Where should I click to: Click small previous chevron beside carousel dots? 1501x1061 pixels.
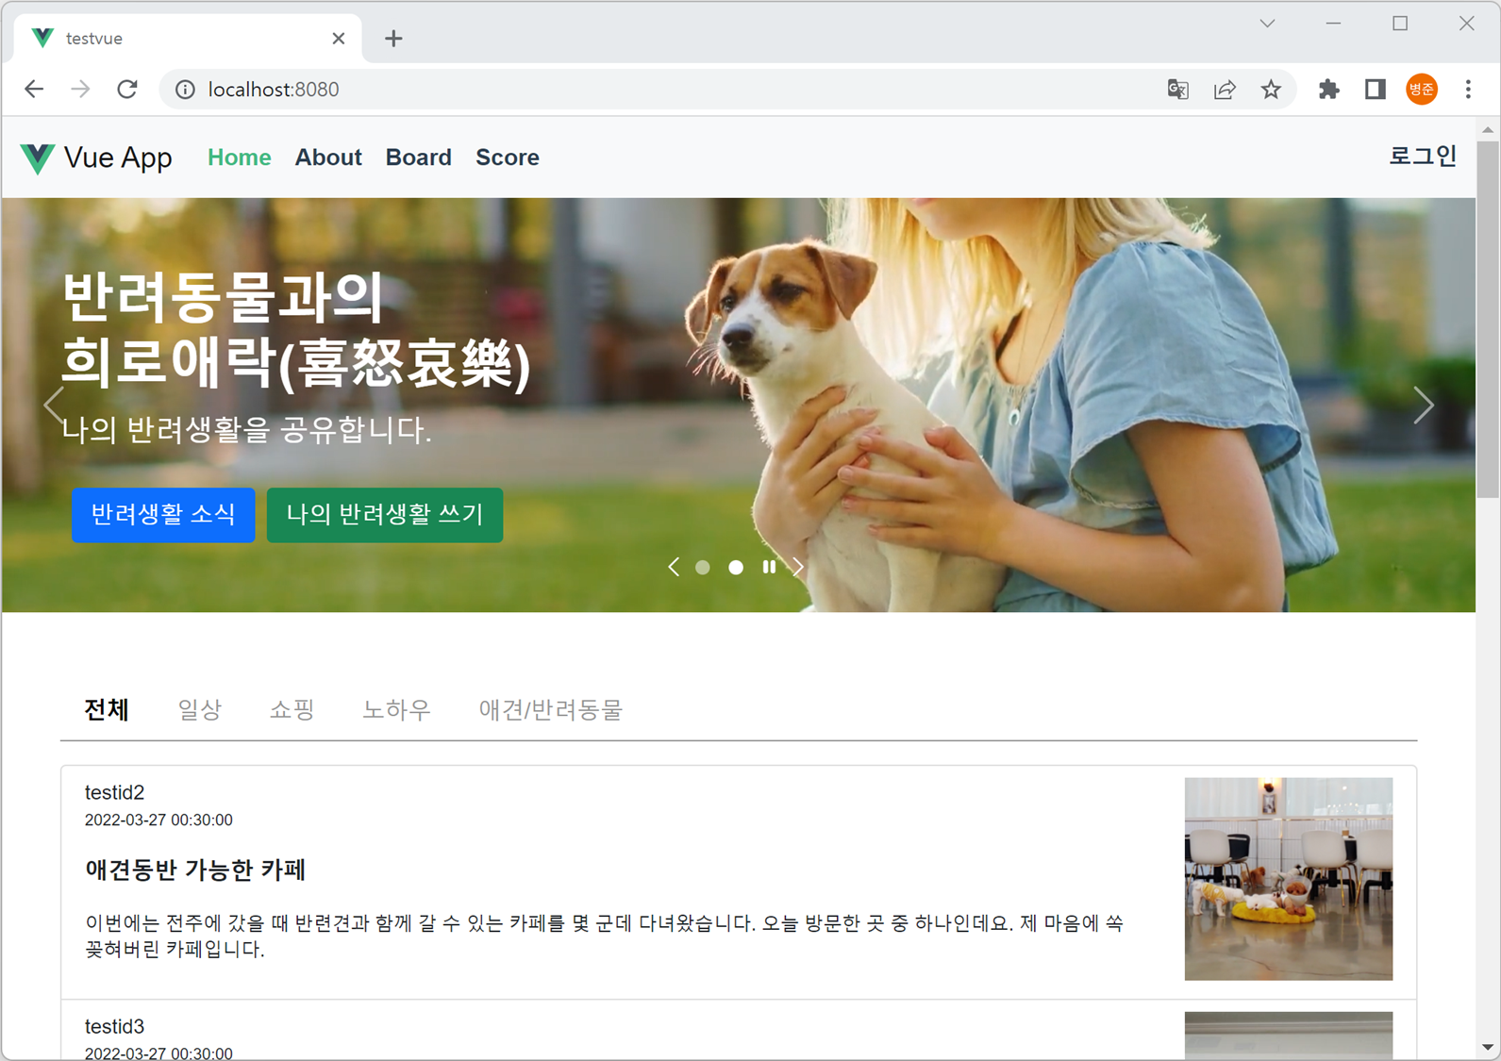674,567
